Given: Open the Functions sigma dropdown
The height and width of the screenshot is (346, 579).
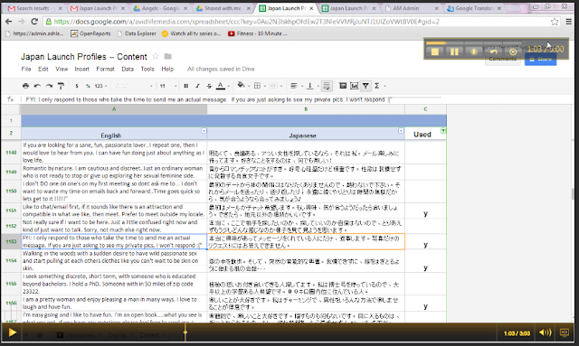Looking at the screenshot, I should [x=379, y=86].
